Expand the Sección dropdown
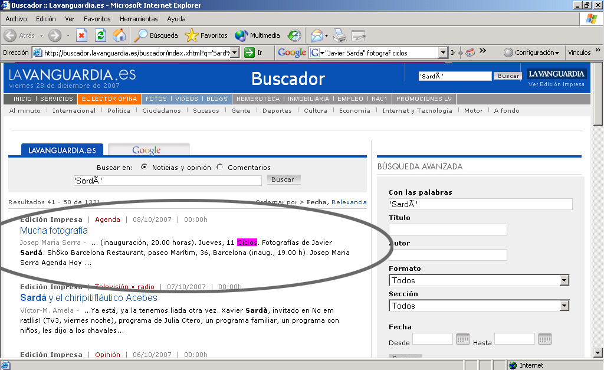The width and height of the screenshot is (604, 370). (x=564, y=306)
